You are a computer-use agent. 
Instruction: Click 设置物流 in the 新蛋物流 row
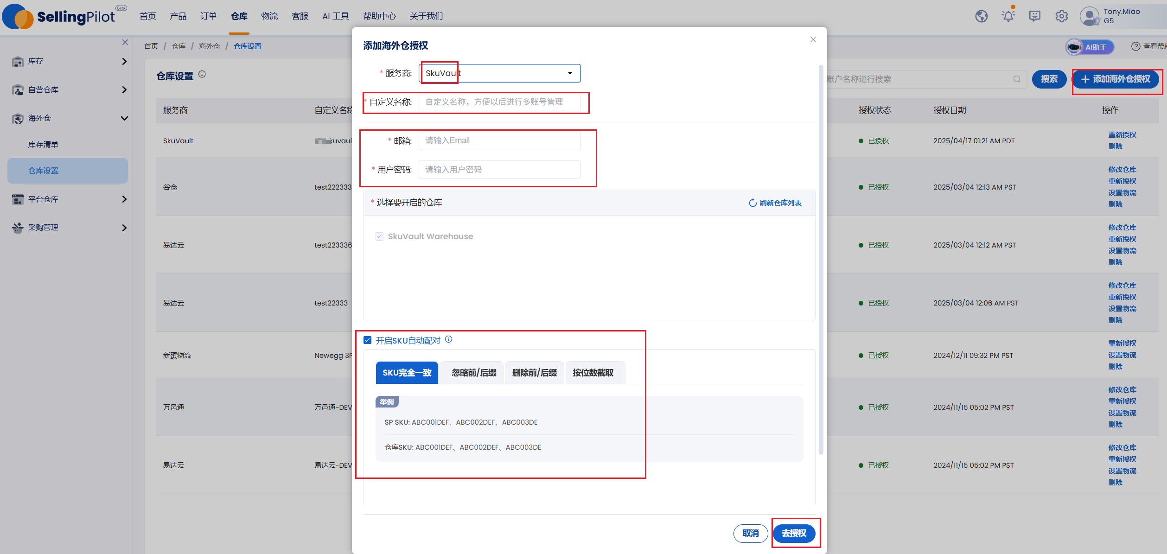coord(1122,355)
